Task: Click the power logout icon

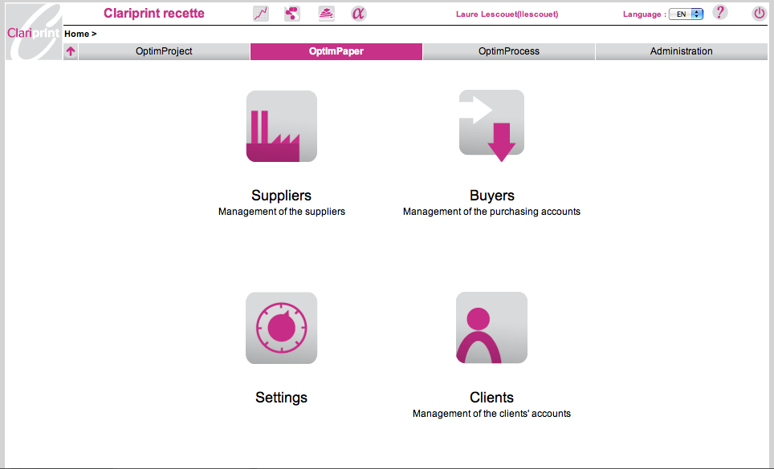Action: point(759,14)
